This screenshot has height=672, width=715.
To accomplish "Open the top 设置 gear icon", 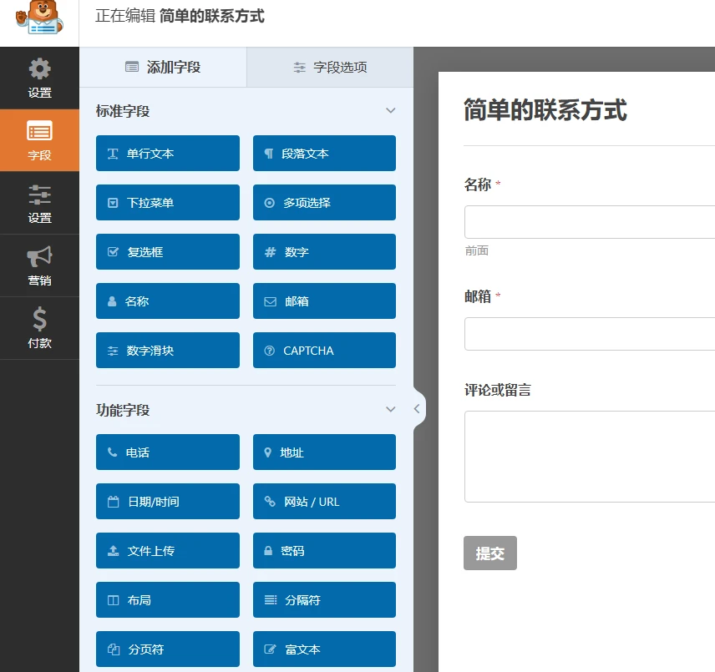I will coord(39,78).
